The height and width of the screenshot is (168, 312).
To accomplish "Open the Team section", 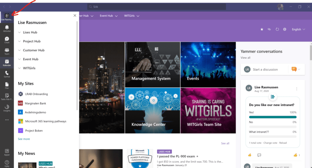I will (7, 51).
